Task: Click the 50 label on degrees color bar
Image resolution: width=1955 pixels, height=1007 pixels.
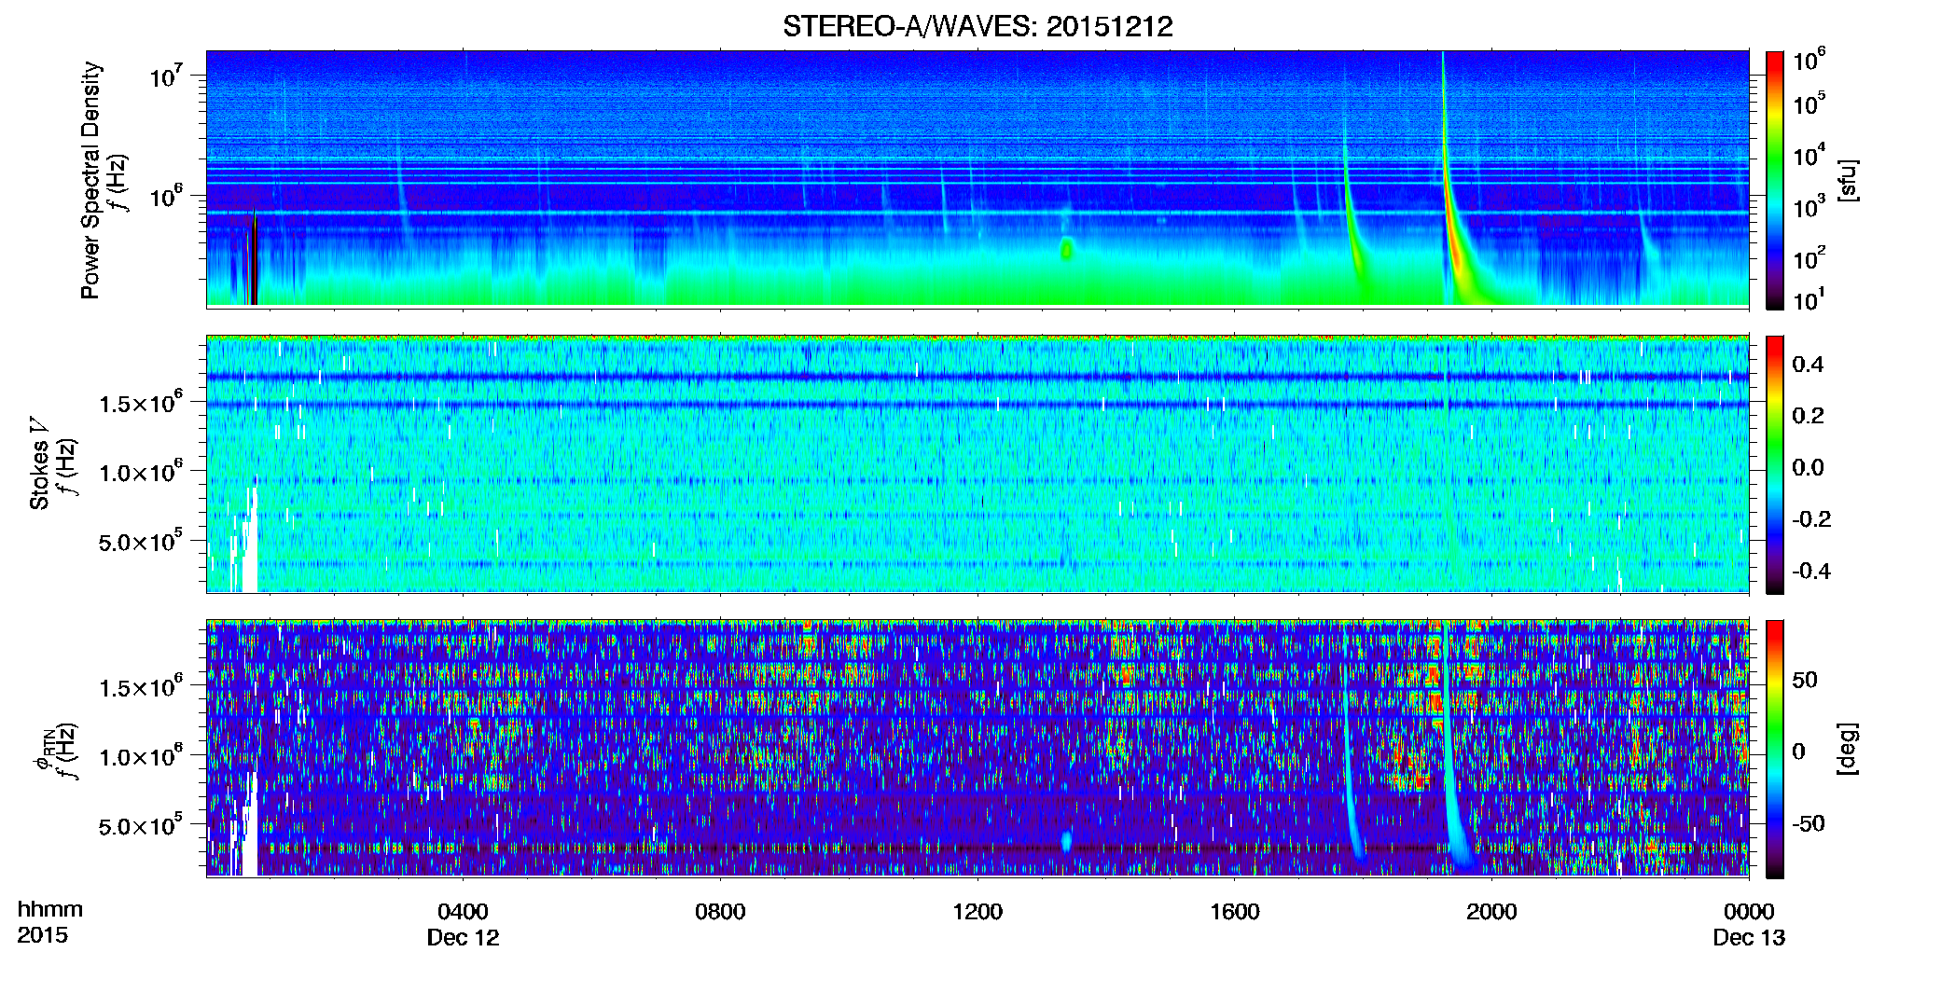Action: (x=1805, y=680)
